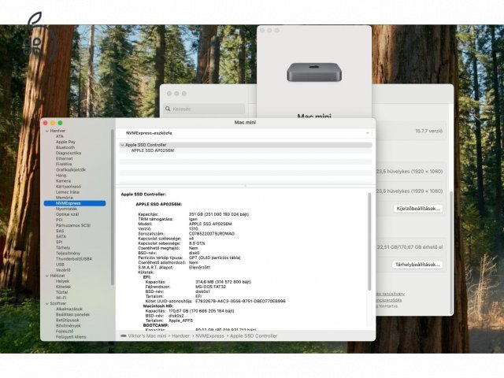The width and height of the screenshot is (504, 378).
Task: Select the highlighted NVMExpress entry
Action: 75,203
